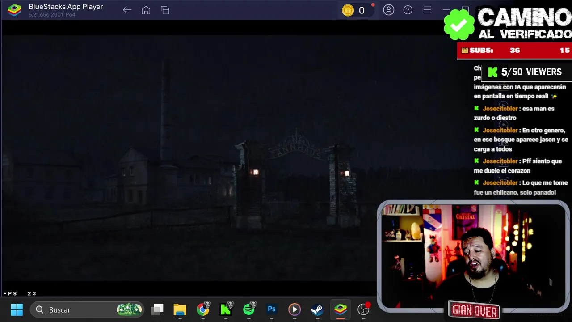Open the BlueStacks hamburger menu
572x322 pixels.
[x=427, y=10]
